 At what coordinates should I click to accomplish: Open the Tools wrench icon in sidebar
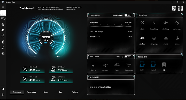(x=3, y=42)
